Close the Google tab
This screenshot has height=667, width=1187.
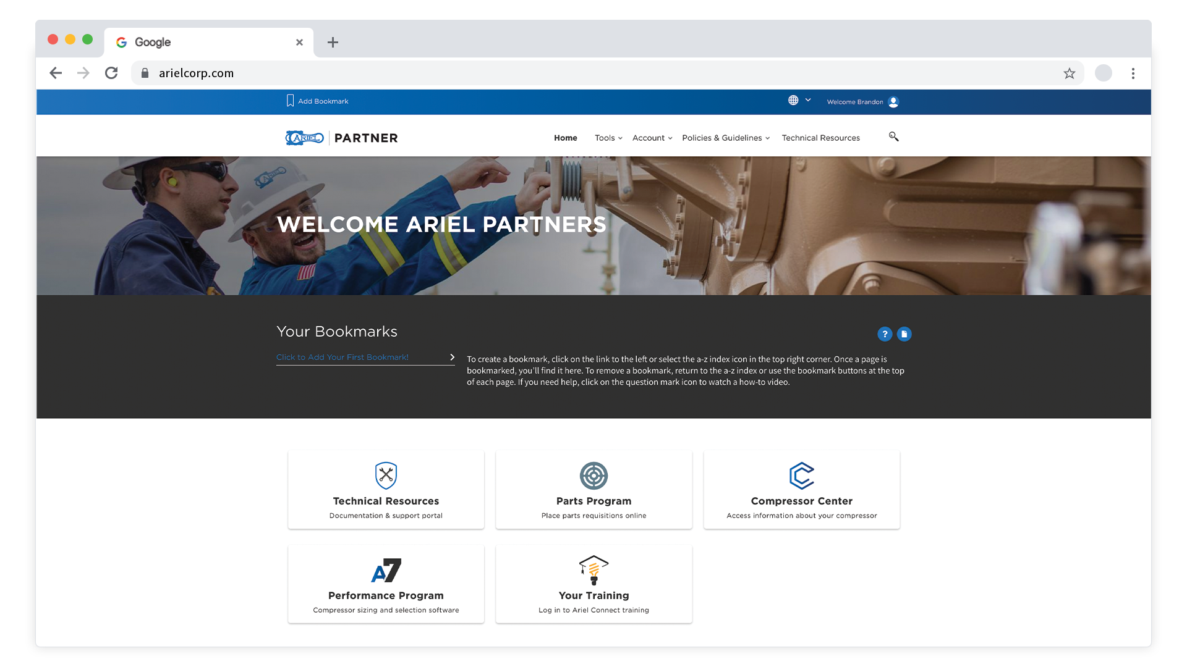click(x=299, y=42)
